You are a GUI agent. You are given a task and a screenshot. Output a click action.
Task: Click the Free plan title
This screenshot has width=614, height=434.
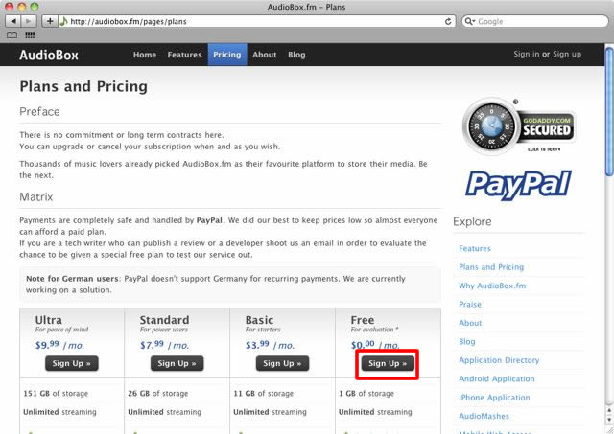(363, 320)
